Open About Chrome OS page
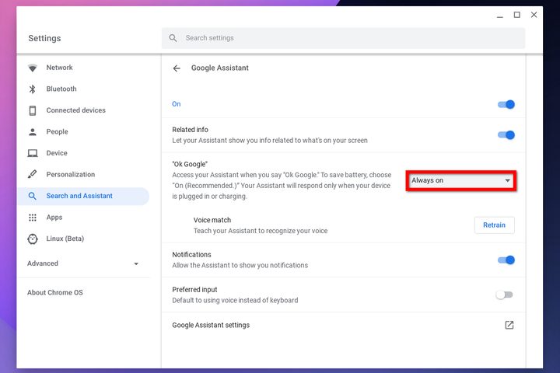The width and height of the screenshot is (560, 373). (55, 293)
